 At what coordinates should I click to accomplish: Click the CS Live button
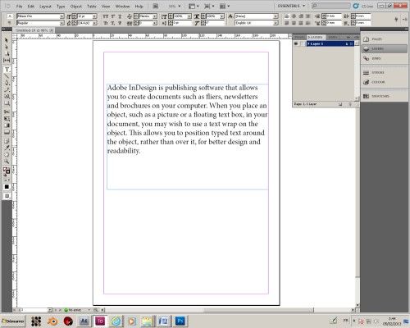(x=363, y=6)
